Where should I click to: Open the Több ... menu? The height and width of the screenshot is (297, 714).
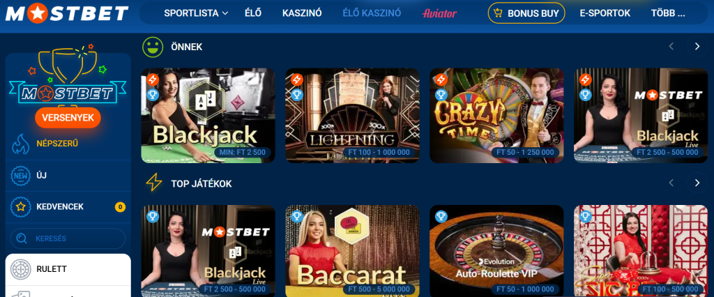point(667,13)
